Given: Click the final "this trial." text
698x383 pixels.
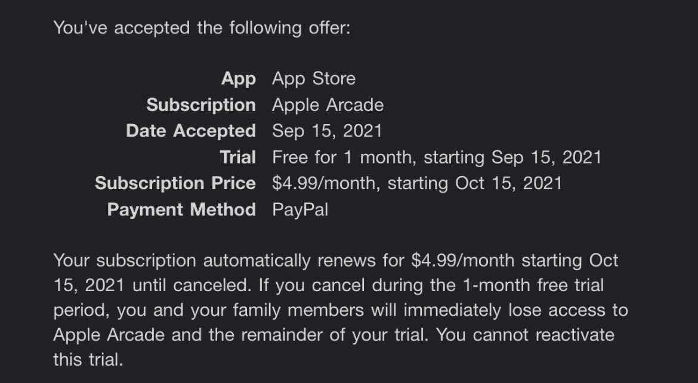Looking at the screenshot, I should (88, 360).
